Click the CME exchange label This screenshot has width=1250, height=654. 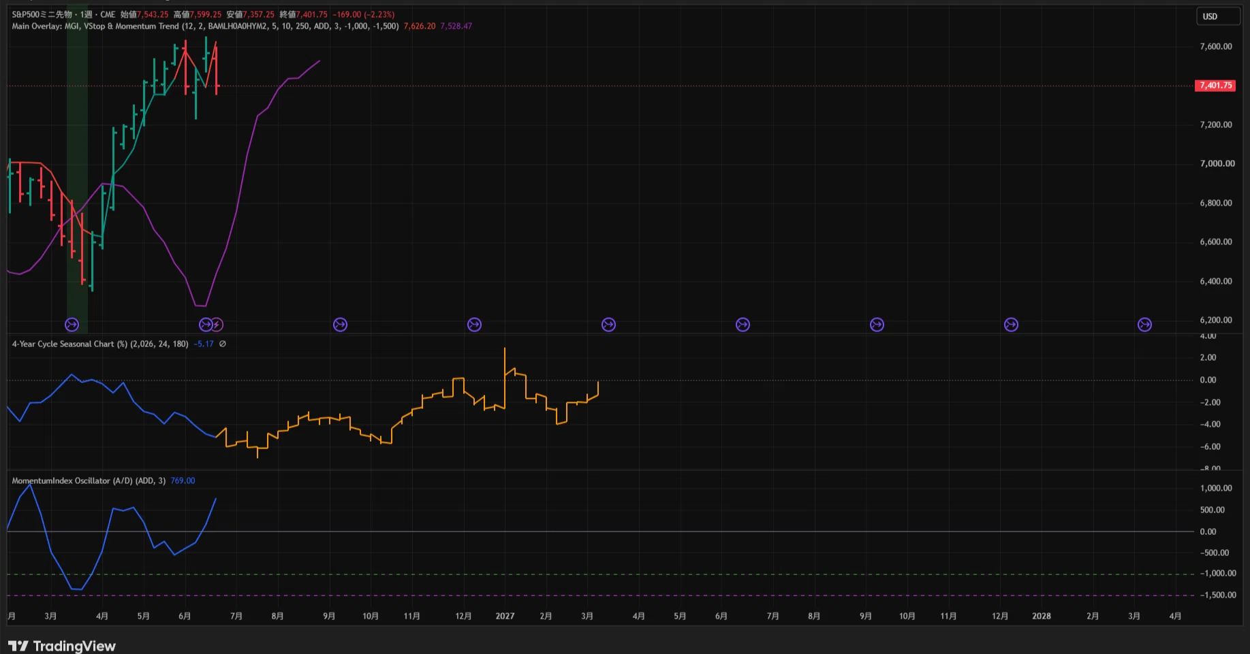click(108, 14)
